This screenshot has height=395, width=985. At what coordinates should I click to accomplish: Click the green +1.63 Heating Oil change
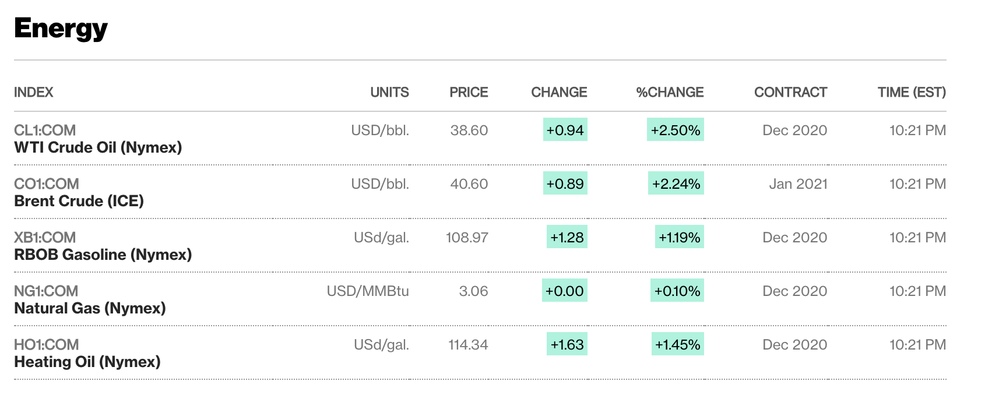[x=567, y=344]
